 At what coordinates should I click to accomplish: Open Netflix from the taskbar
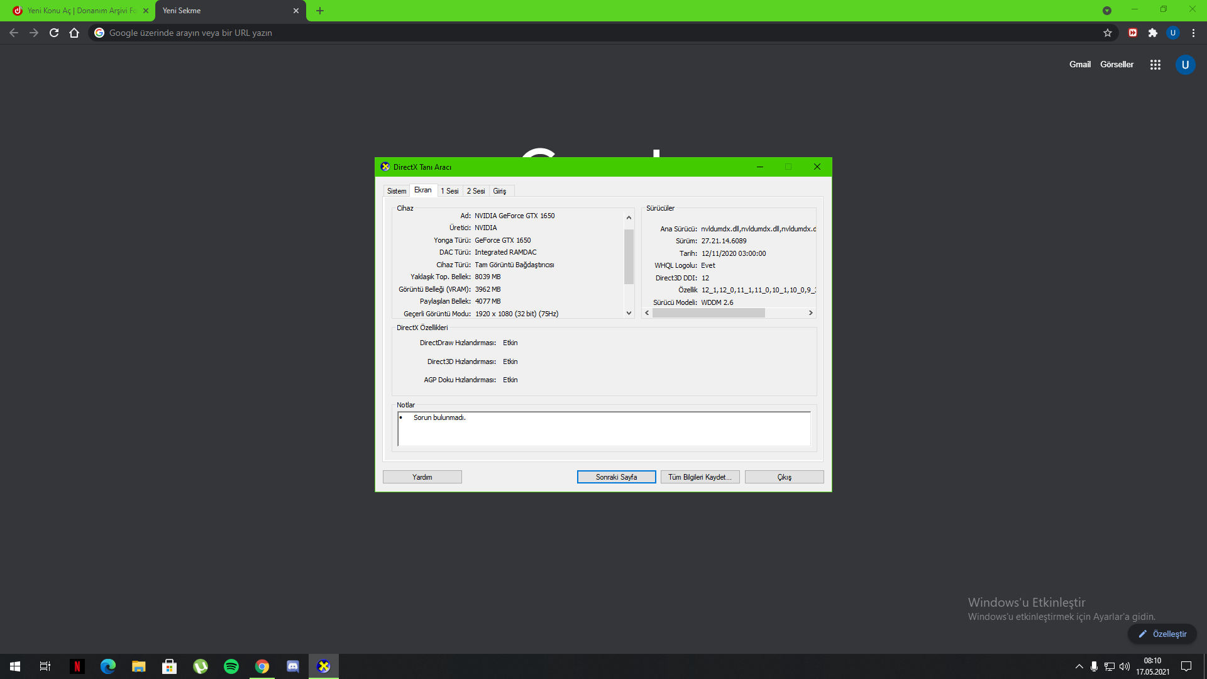(77, 666)
